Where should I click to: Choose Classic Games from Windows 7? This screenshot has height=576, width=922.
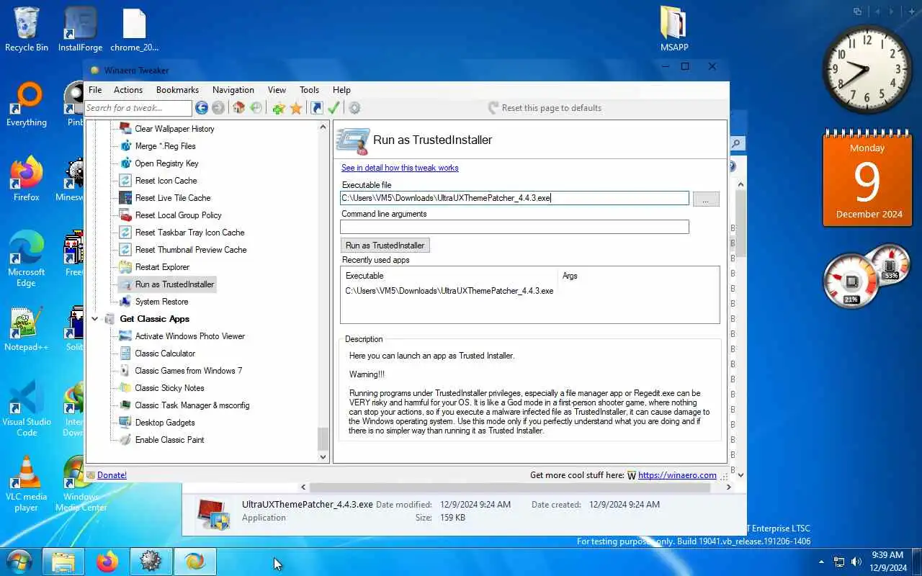point(188,371)
